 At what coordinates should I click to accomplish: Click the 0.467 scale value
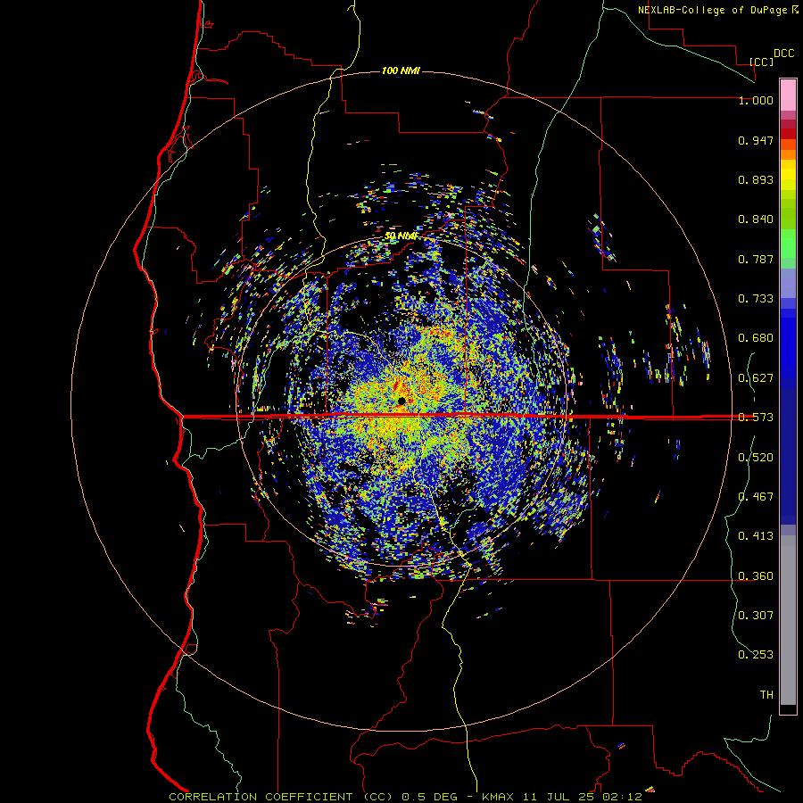(756, 497)
